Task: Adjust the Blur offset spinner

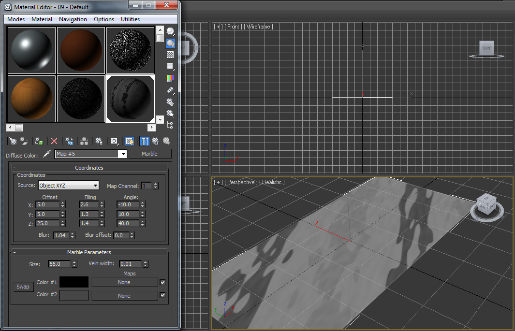Action: [132, 235]
